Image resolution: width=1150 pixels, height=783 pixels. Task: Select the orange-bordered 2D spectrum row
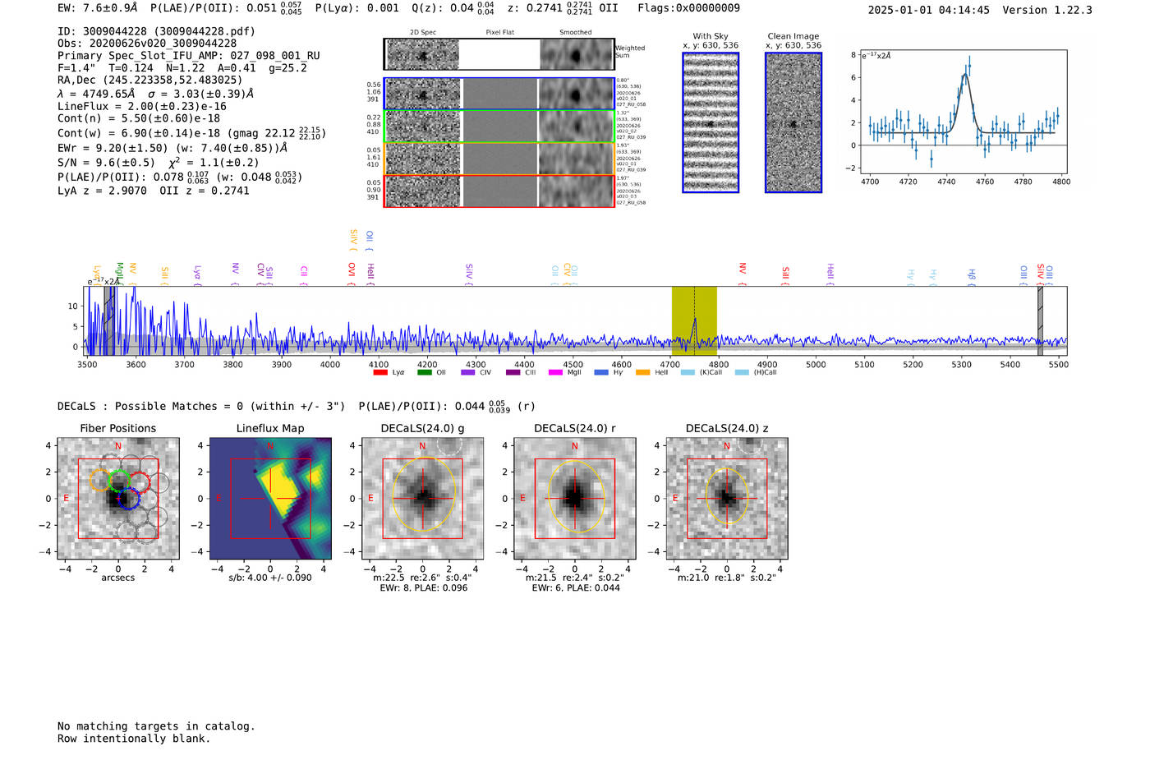(499, 159)
